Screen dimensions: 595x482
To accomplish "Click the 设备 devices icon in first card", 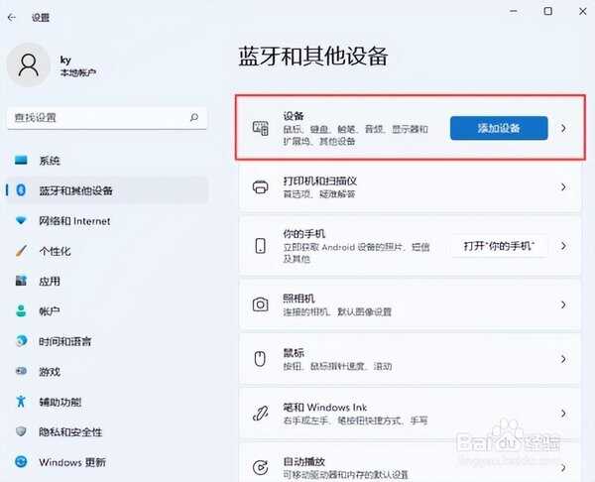I will point(260,128).
